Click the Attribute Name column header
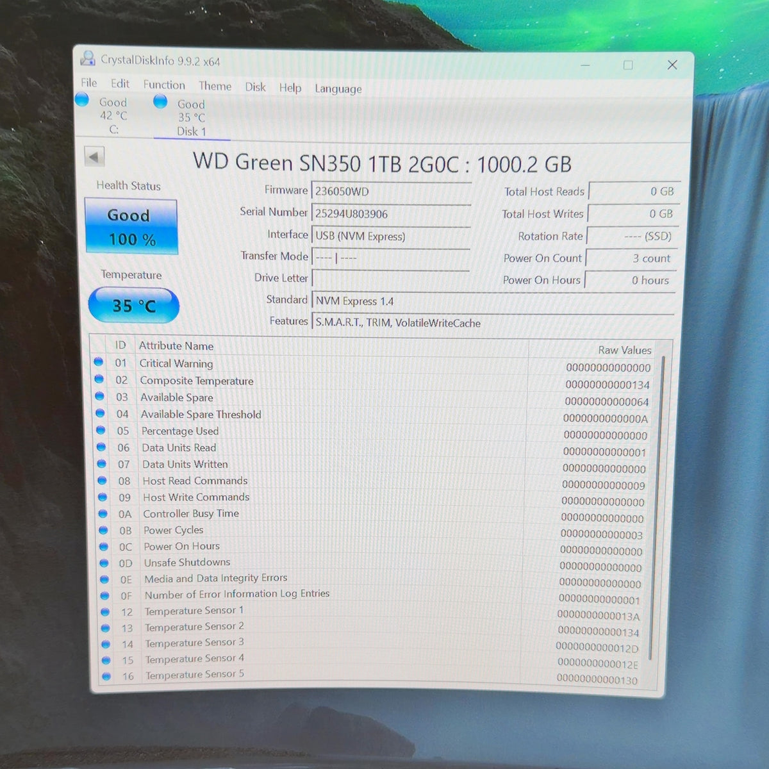Viewport: 769px width, 769px height. click(176, 346)
